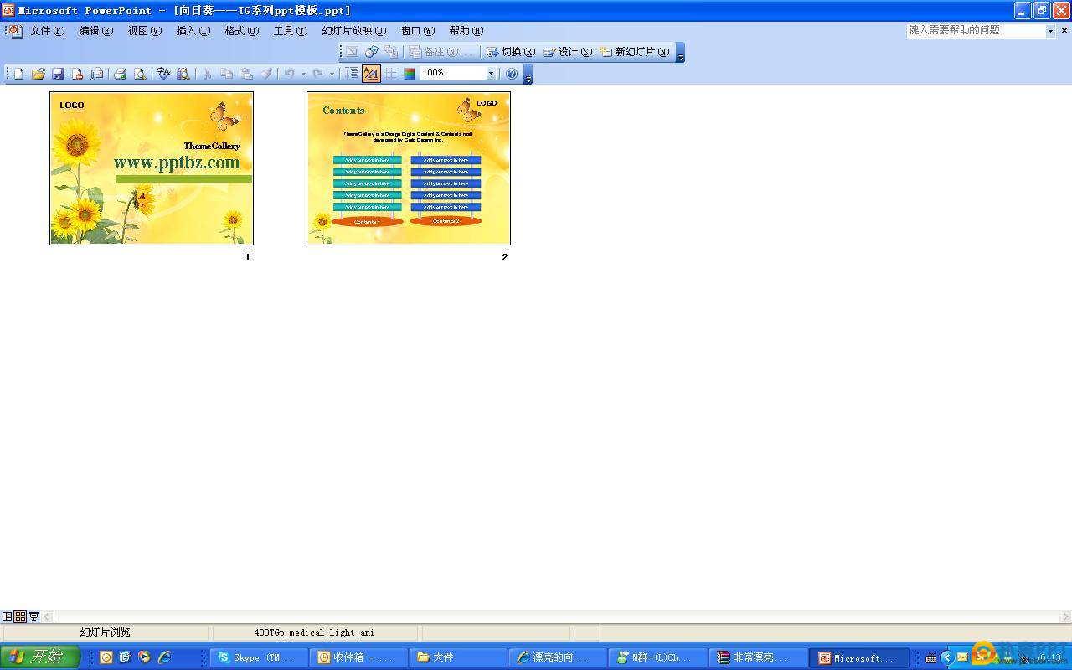Screen dimensions: 1072x670
Task: Open the 视图 (View) menu
Action: click(x=144, y=31)
